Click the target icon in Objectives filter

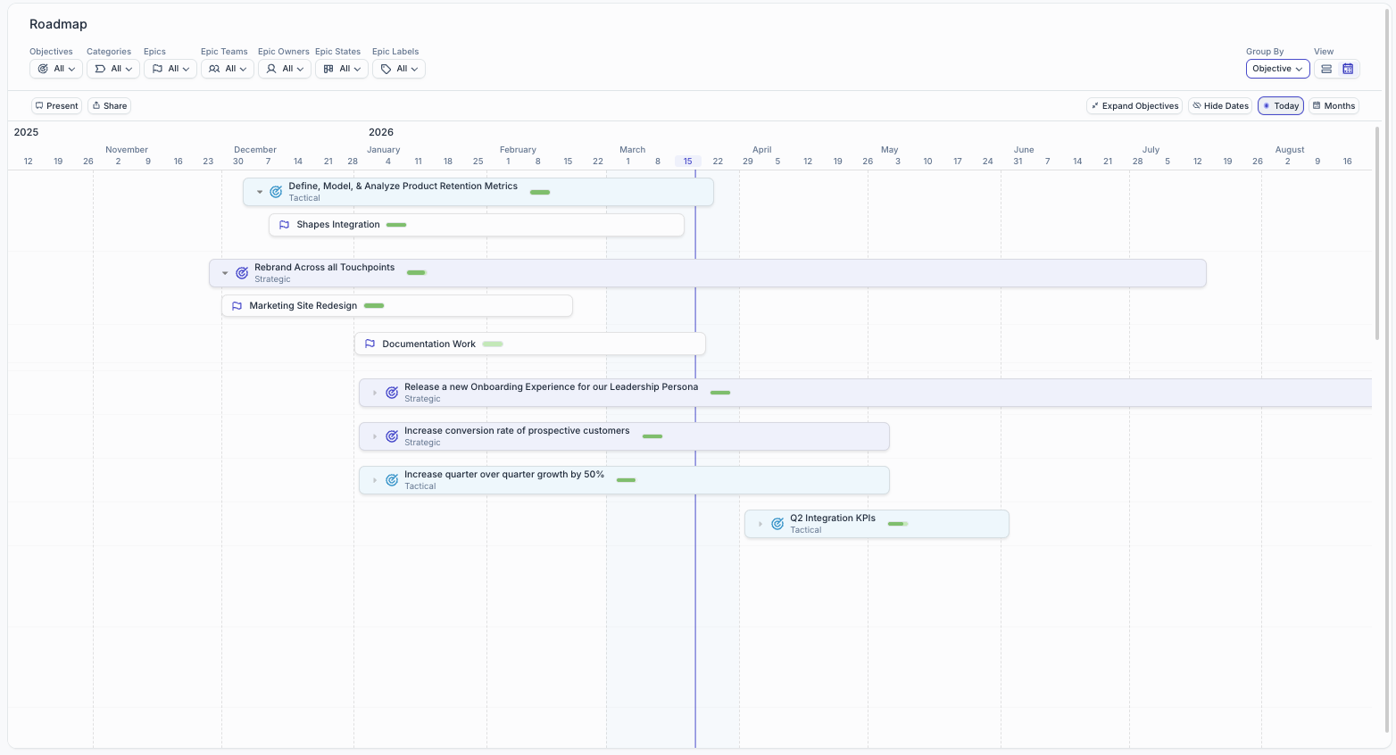(x=43, y=69)
